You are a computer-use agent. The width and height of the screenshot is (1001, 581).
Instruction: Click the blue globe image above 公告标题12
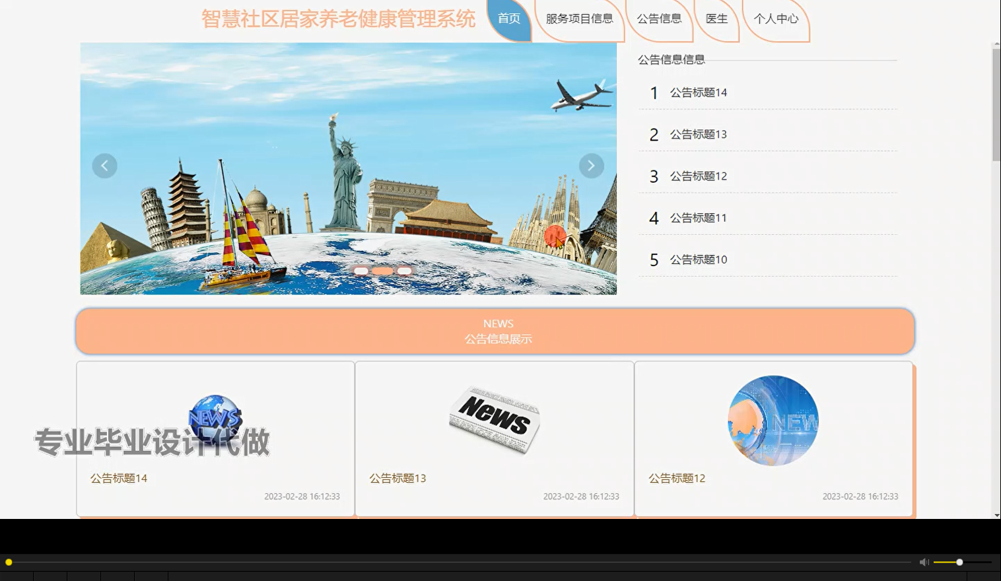(x=773, y=420)
